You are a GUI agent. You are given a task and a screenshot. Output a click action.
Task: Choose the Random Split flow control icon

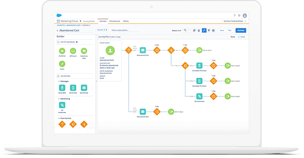(x=73, y=124)
